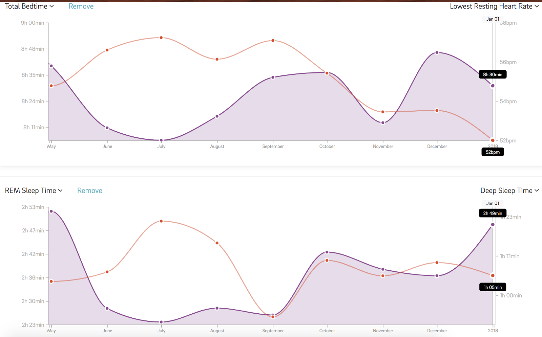542x337 pixels.
Task: Select the August deep sleep data point
Action: pos(217,243)
